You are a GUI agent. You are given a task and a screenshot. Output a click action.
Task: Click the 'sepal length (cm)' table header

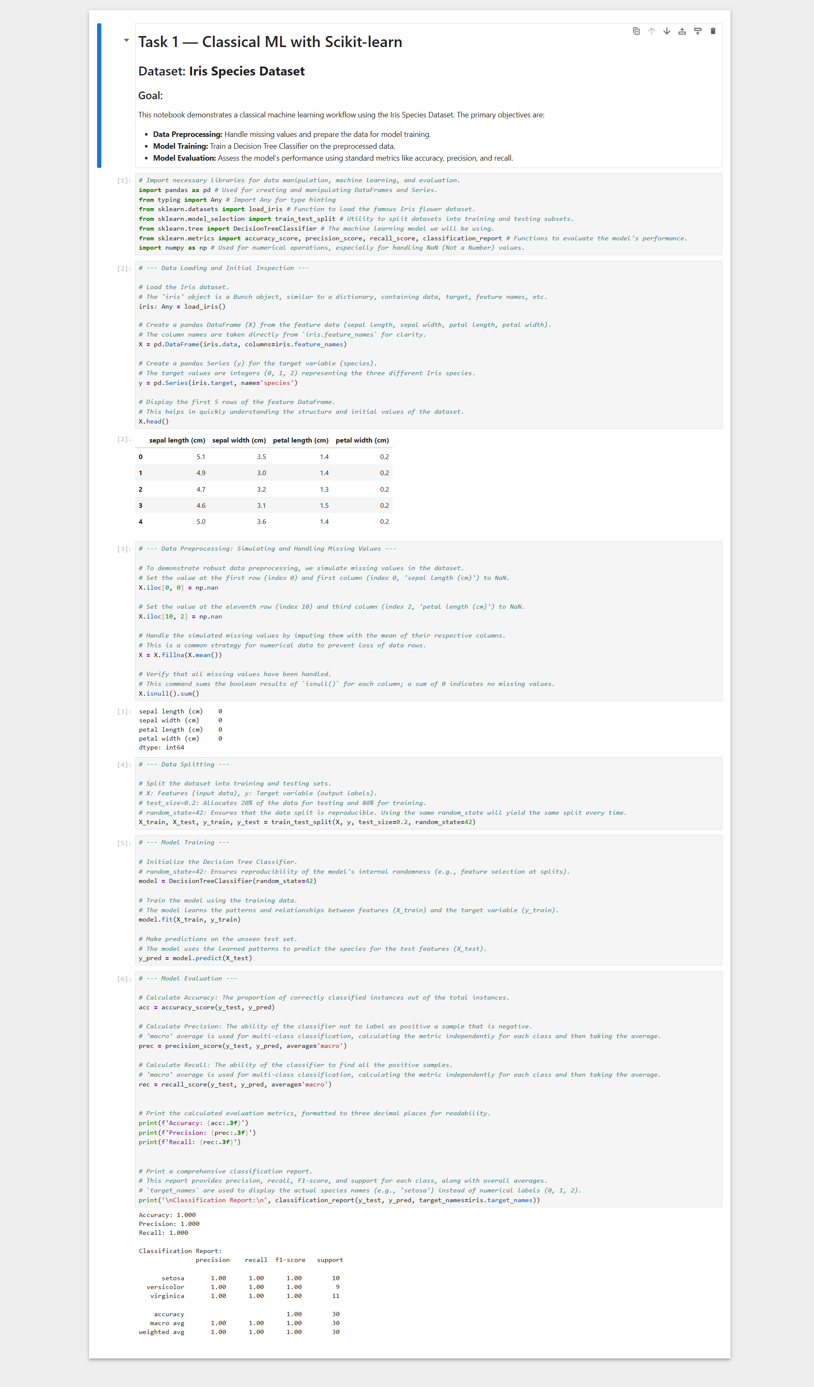[177, 440]
